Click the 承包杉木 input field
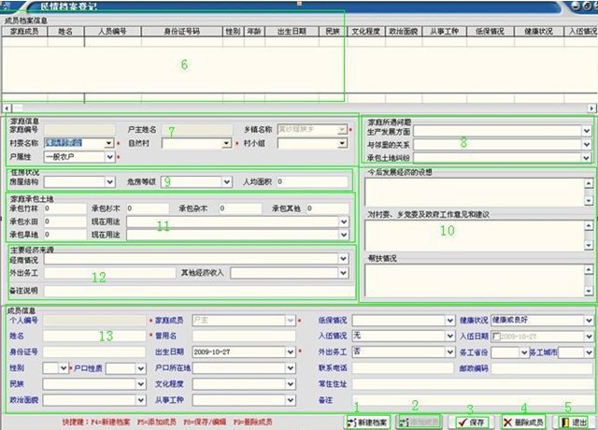The image size is (598, 430). (148, 208)
